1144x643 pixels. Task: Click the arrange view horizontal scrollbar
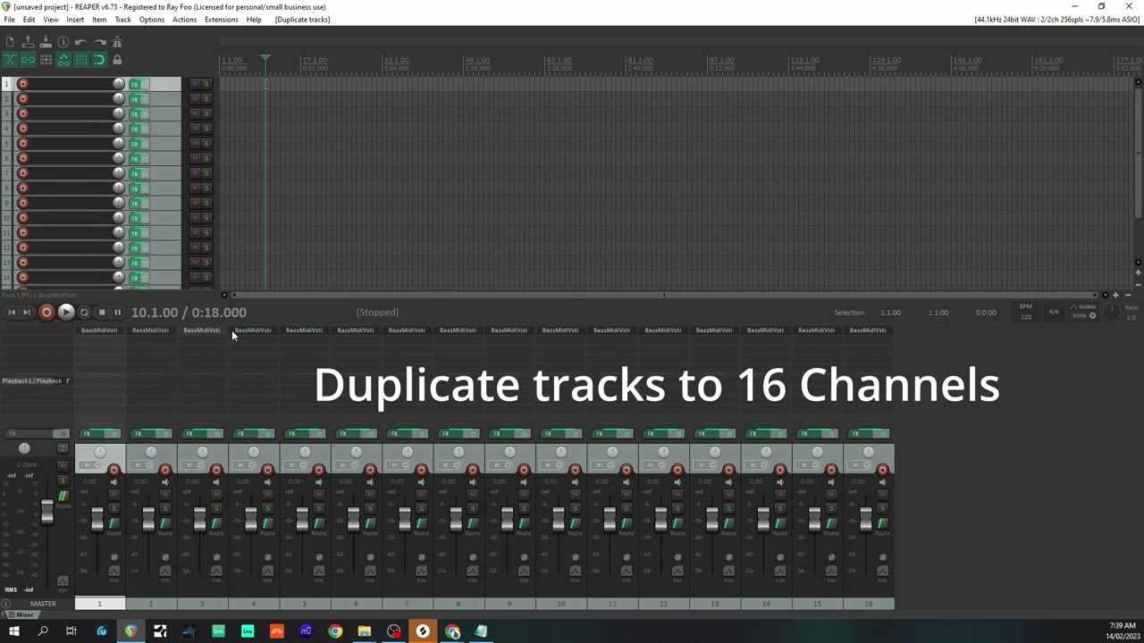[x=663, y=295]
